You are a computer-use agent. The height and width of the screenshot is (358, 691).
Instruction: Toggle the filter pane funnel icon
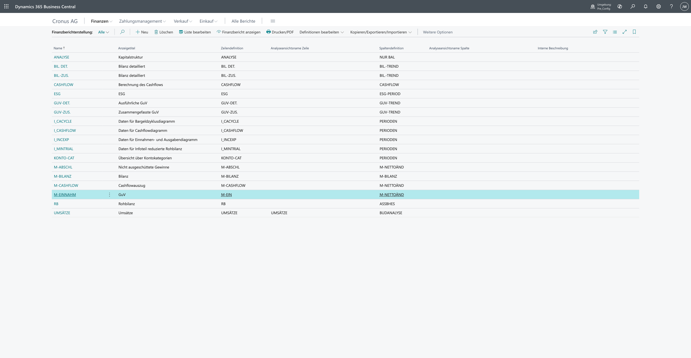[605, 32]
